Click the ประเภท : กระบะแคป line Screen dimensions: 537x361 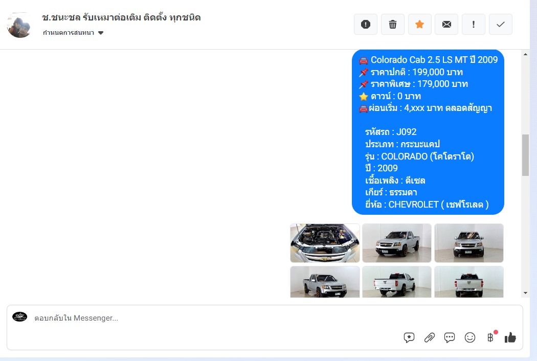pyautogui.click(x=402, y=144)
